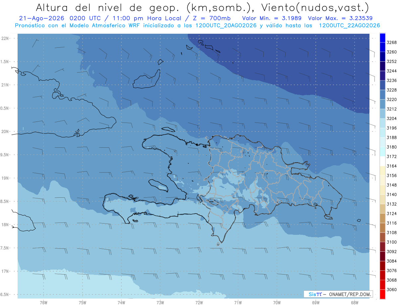Screen dimensions: 398x307
Task: Click the '3076' legend value
Action: (392, 271)
